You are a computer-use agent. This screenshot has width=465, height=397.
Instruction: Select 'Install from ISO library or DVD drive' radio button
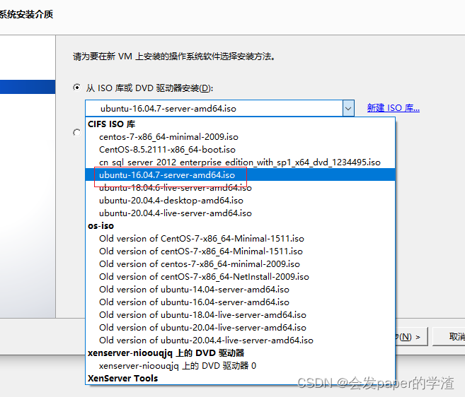(x=77, y=88)
